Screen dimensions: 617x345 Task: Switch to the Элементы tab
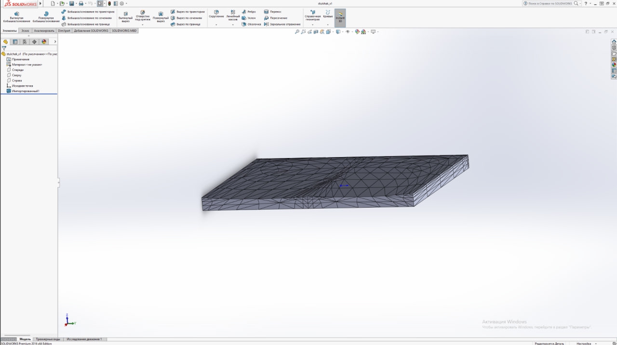point(10,30)
